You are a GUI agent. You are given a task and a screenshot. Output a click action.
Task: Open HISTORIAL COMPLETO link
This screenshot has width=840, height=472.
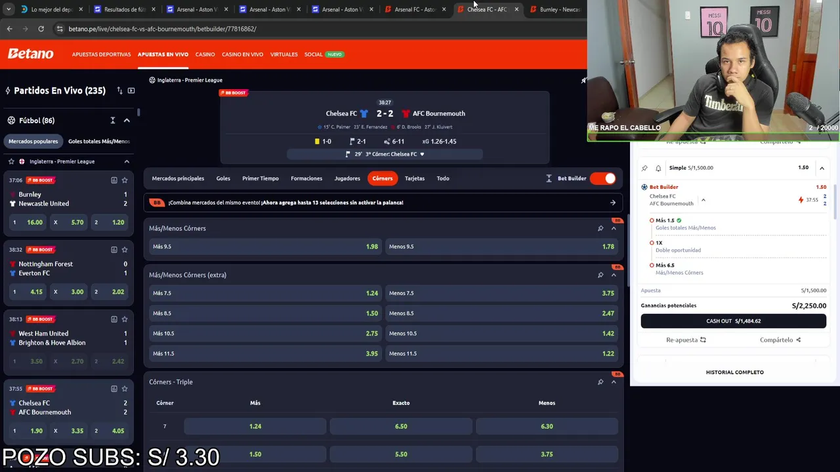click(734, 372)
